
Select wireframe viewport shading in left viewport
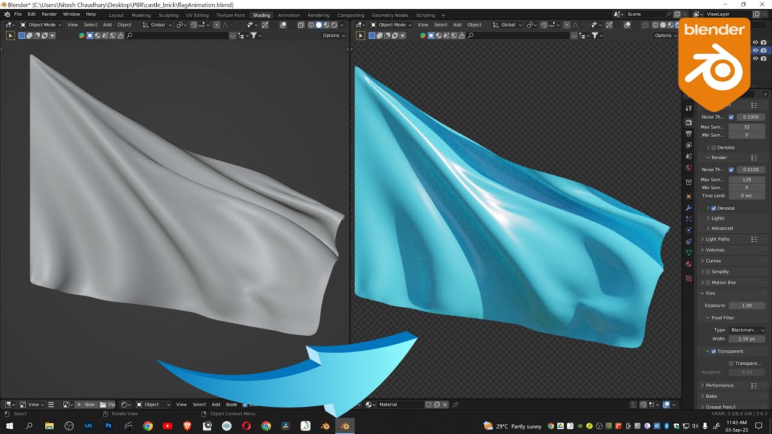click(x=311, y=25)
